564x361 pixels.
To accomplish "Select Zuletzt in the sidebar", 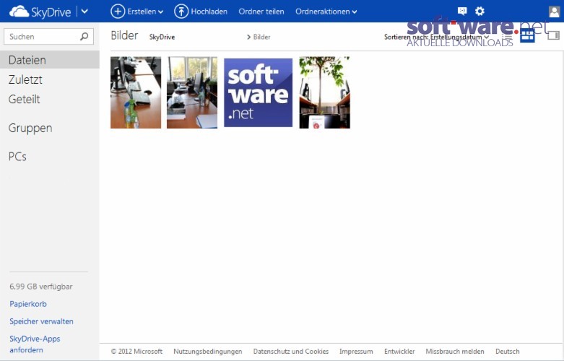I will 25,79.
